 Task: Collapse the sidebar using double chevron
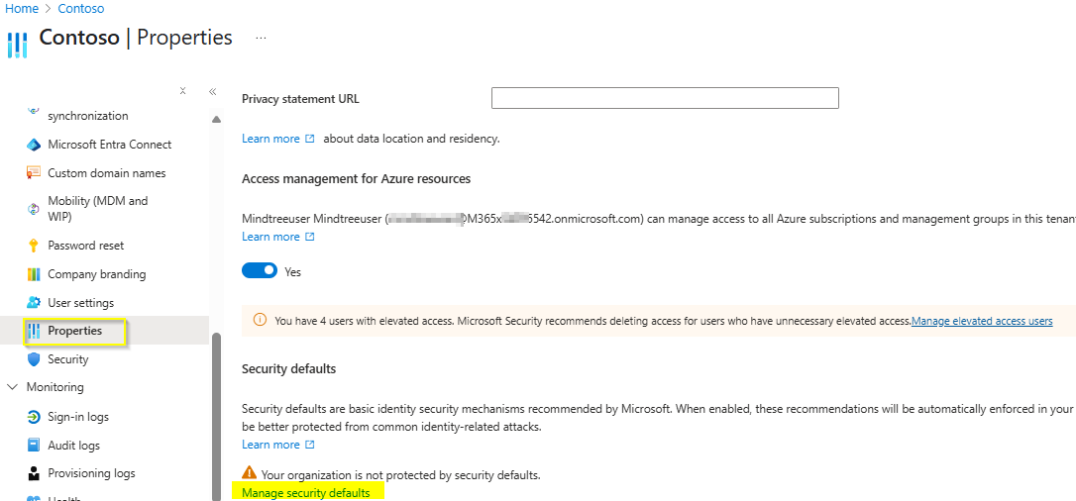[x=213, y=91]
